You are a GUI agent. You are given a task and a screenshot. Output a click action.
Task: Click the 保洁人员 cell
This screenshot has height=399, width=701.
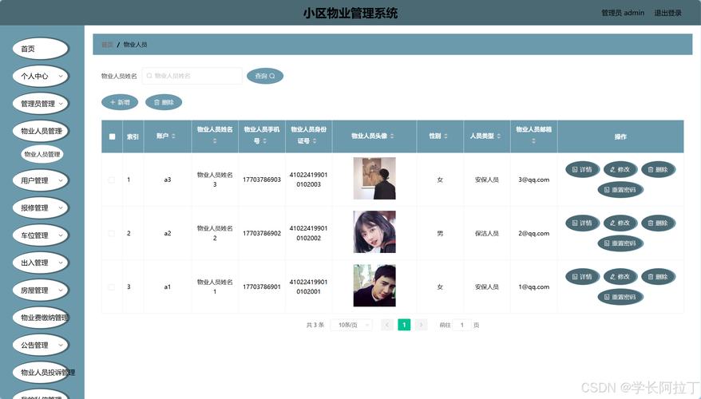486,233
